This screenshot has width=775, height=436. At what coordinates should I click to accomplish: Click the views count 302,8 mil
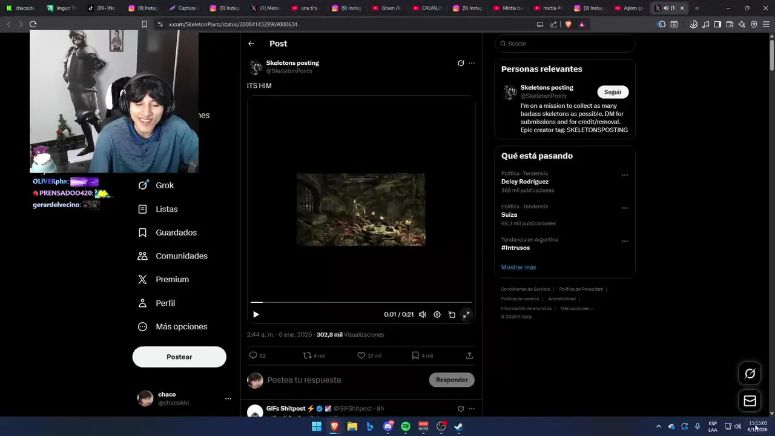[329, 335]
